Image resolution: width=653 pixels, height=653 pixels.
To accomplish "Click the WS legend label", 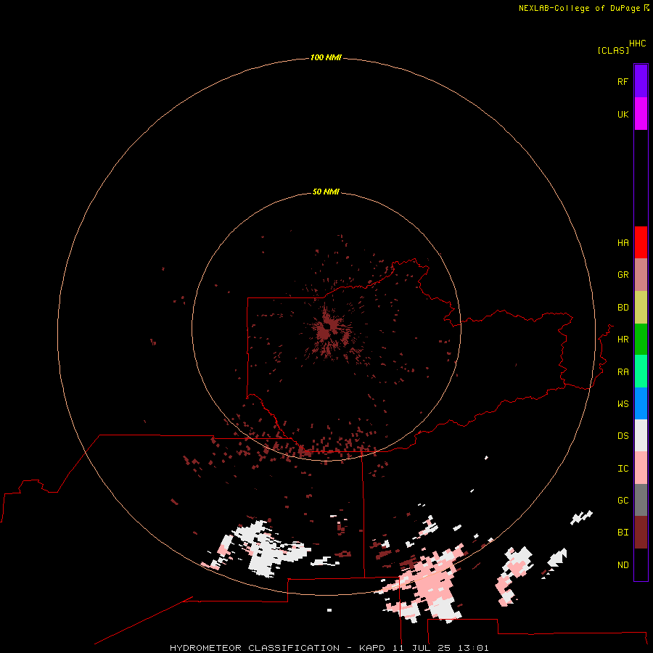I will (x=623, y=404).
